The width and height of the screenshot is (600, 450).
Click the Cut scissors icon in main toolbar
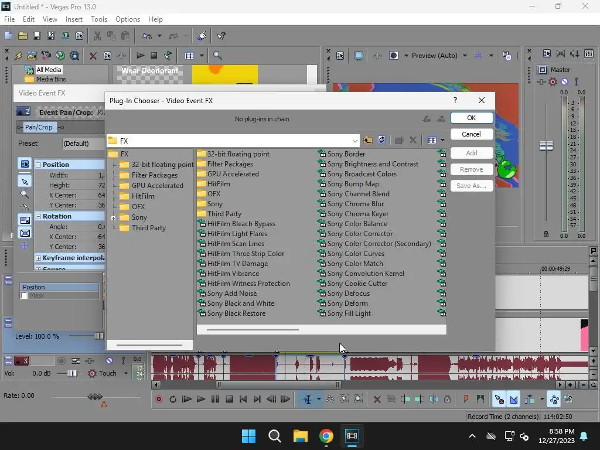[98, 36]
